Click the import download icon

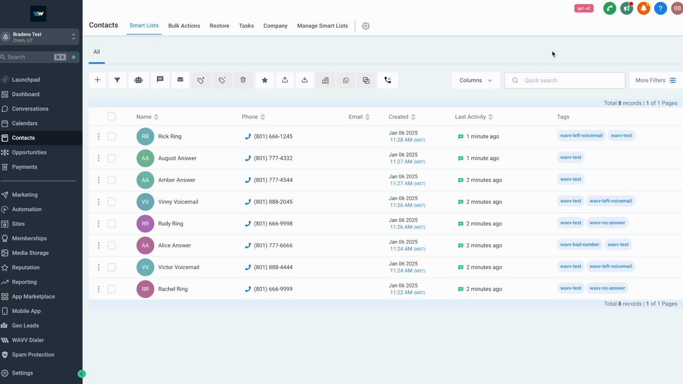coord(305,80)
